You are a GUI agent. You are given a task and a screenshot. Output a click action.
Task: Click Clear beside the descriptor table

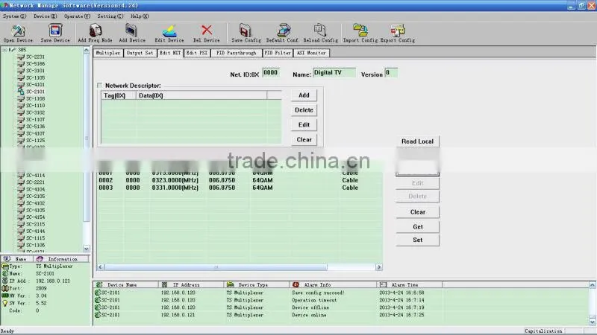(304, 140)
